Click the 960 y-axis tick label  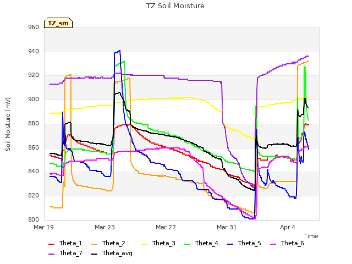(34, 28)
